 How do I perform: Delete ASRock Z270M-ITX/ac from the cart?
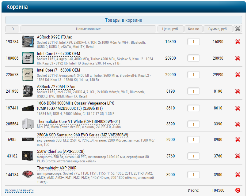pyautogui.click(x=238, y=91)
